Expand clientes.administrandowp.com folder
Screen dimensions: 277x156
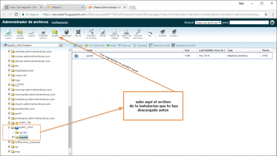point(9,51)
